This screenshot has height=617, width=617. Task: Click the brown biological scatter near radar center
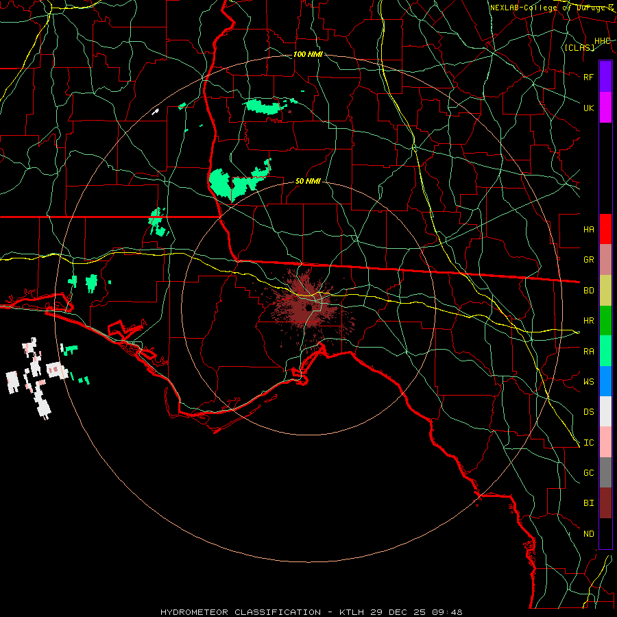pyautogui.click(x=306, y=307)
